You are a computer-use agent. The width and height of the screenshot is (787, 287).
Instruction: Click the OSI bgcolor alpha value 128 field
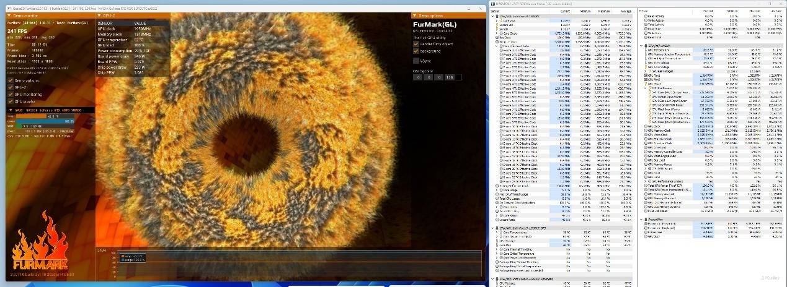pyautogui.click(x=450, y=77)
